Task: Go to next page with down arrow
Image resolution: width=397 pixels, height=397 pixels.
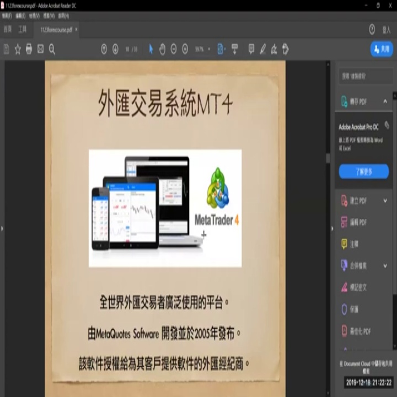Action: click(x=115, y=49)
